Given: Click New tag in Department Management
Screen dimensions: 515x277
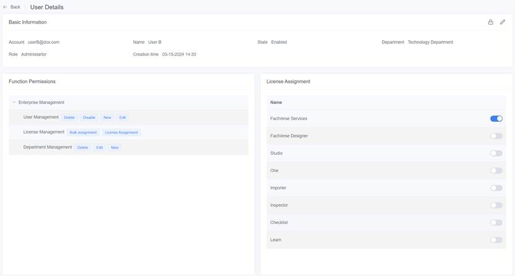Looking at the screenshot, I should tap(115, 148).
